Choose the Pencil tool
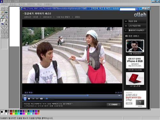 click(x=2, y=20)
